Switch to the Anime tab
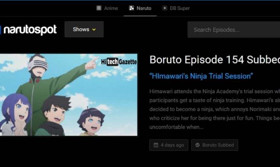The height and width of the screenshot is (167, 280). coord(107,8)
